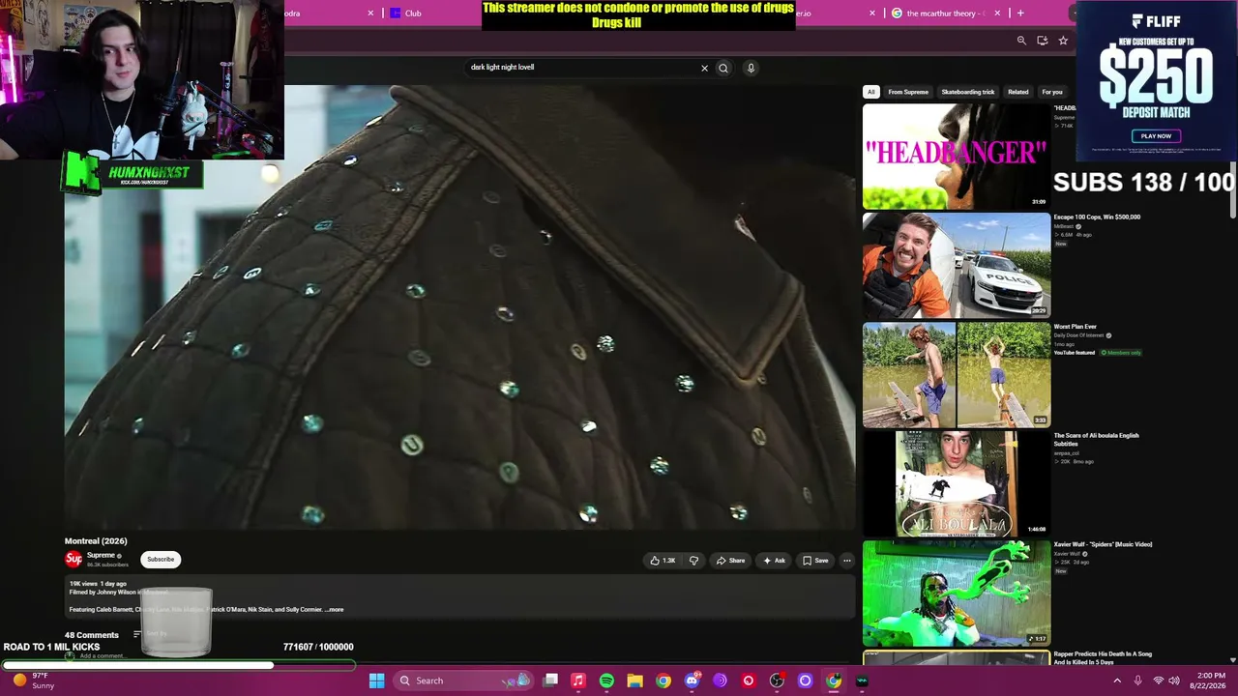Click the Add a comment field
1238x696 pixels.
102,655
